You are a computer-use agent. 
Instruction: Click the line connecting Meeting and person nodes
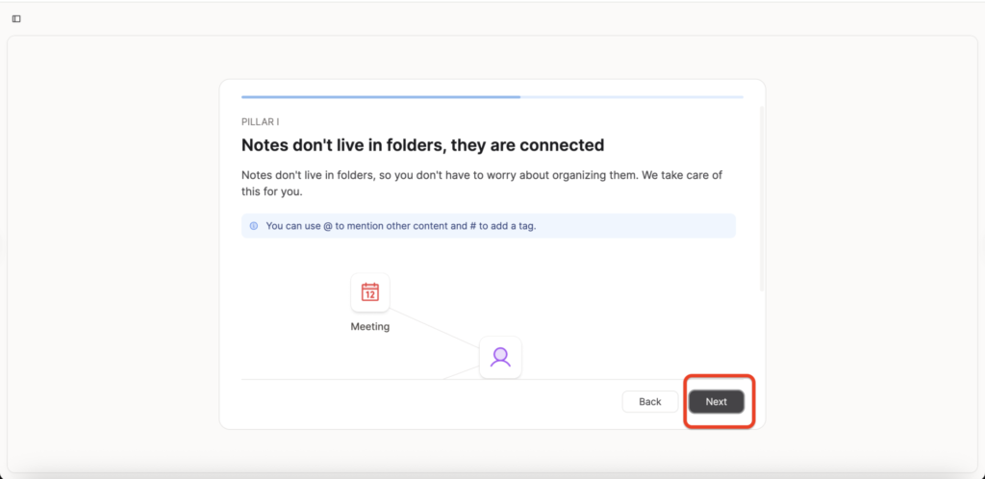click(x=435, y=327)
